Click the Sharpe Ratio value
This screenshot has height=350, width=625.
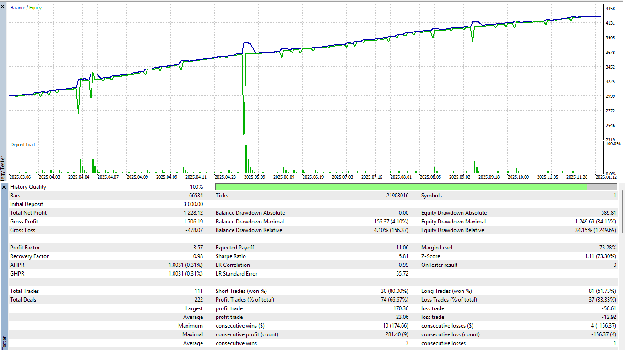point(404,256)
